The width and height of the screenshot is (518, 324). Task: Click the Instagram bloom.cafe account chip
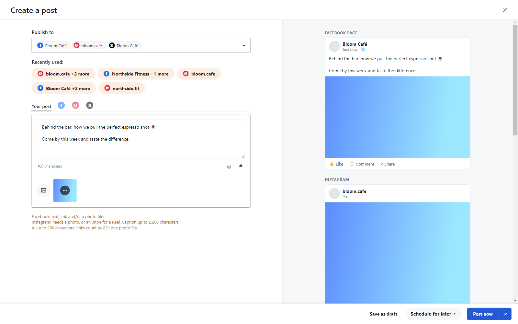88,46
